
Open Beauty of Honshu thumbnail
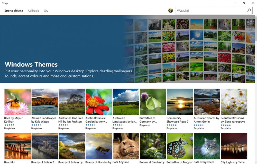(99, 146)
